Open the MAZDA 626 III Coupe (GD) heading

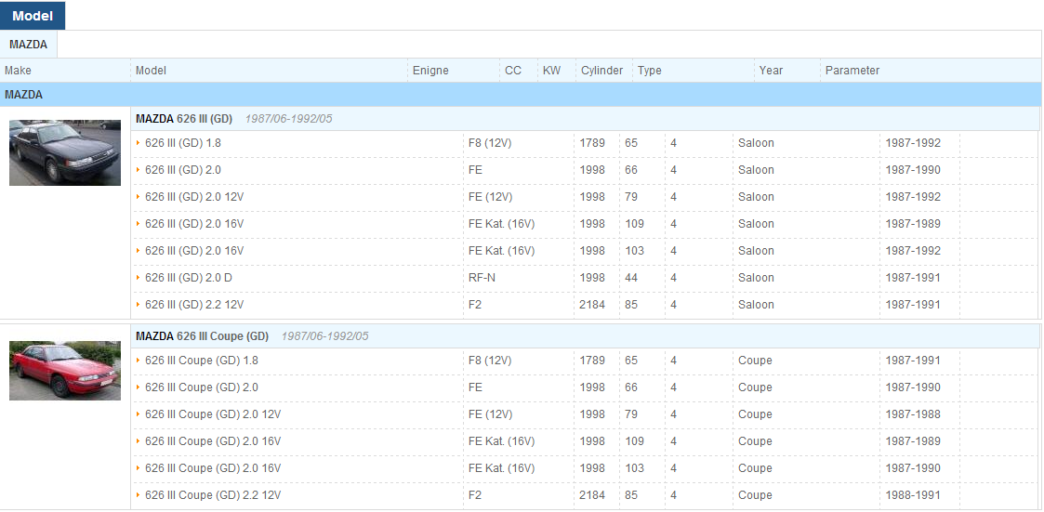(202, 336)
